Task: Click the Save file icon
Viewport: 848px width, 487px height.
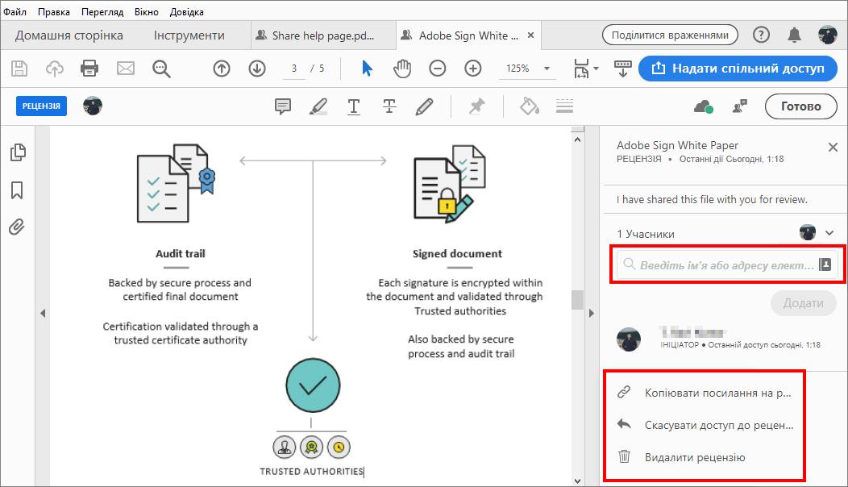Action: click(x=19, y=69)
